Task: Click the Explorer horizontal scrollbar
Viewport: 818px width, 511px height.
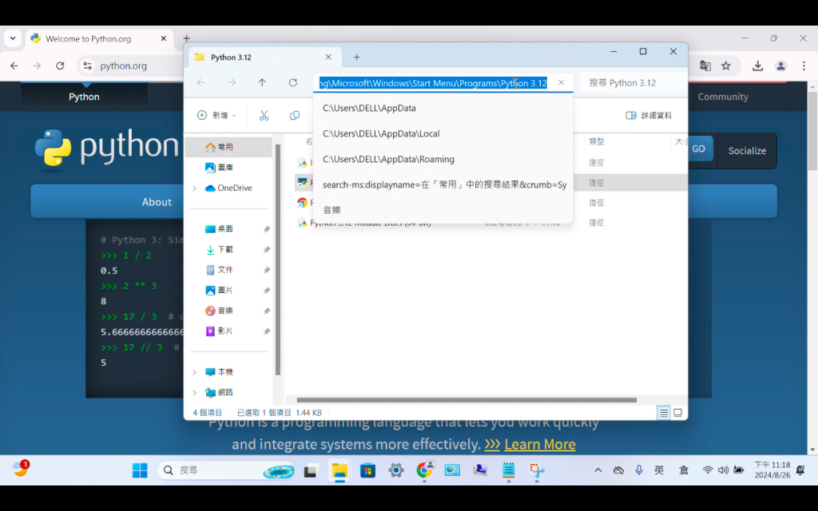Action: pos(467,400)
